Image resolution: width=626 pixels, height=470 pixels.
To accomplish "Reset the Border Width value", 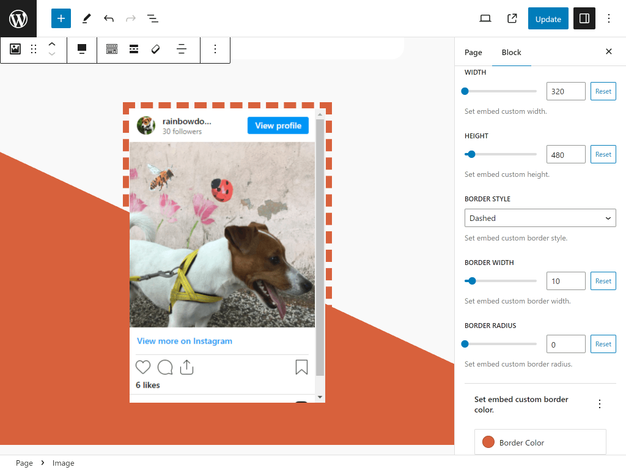I will tap(603, 281).
